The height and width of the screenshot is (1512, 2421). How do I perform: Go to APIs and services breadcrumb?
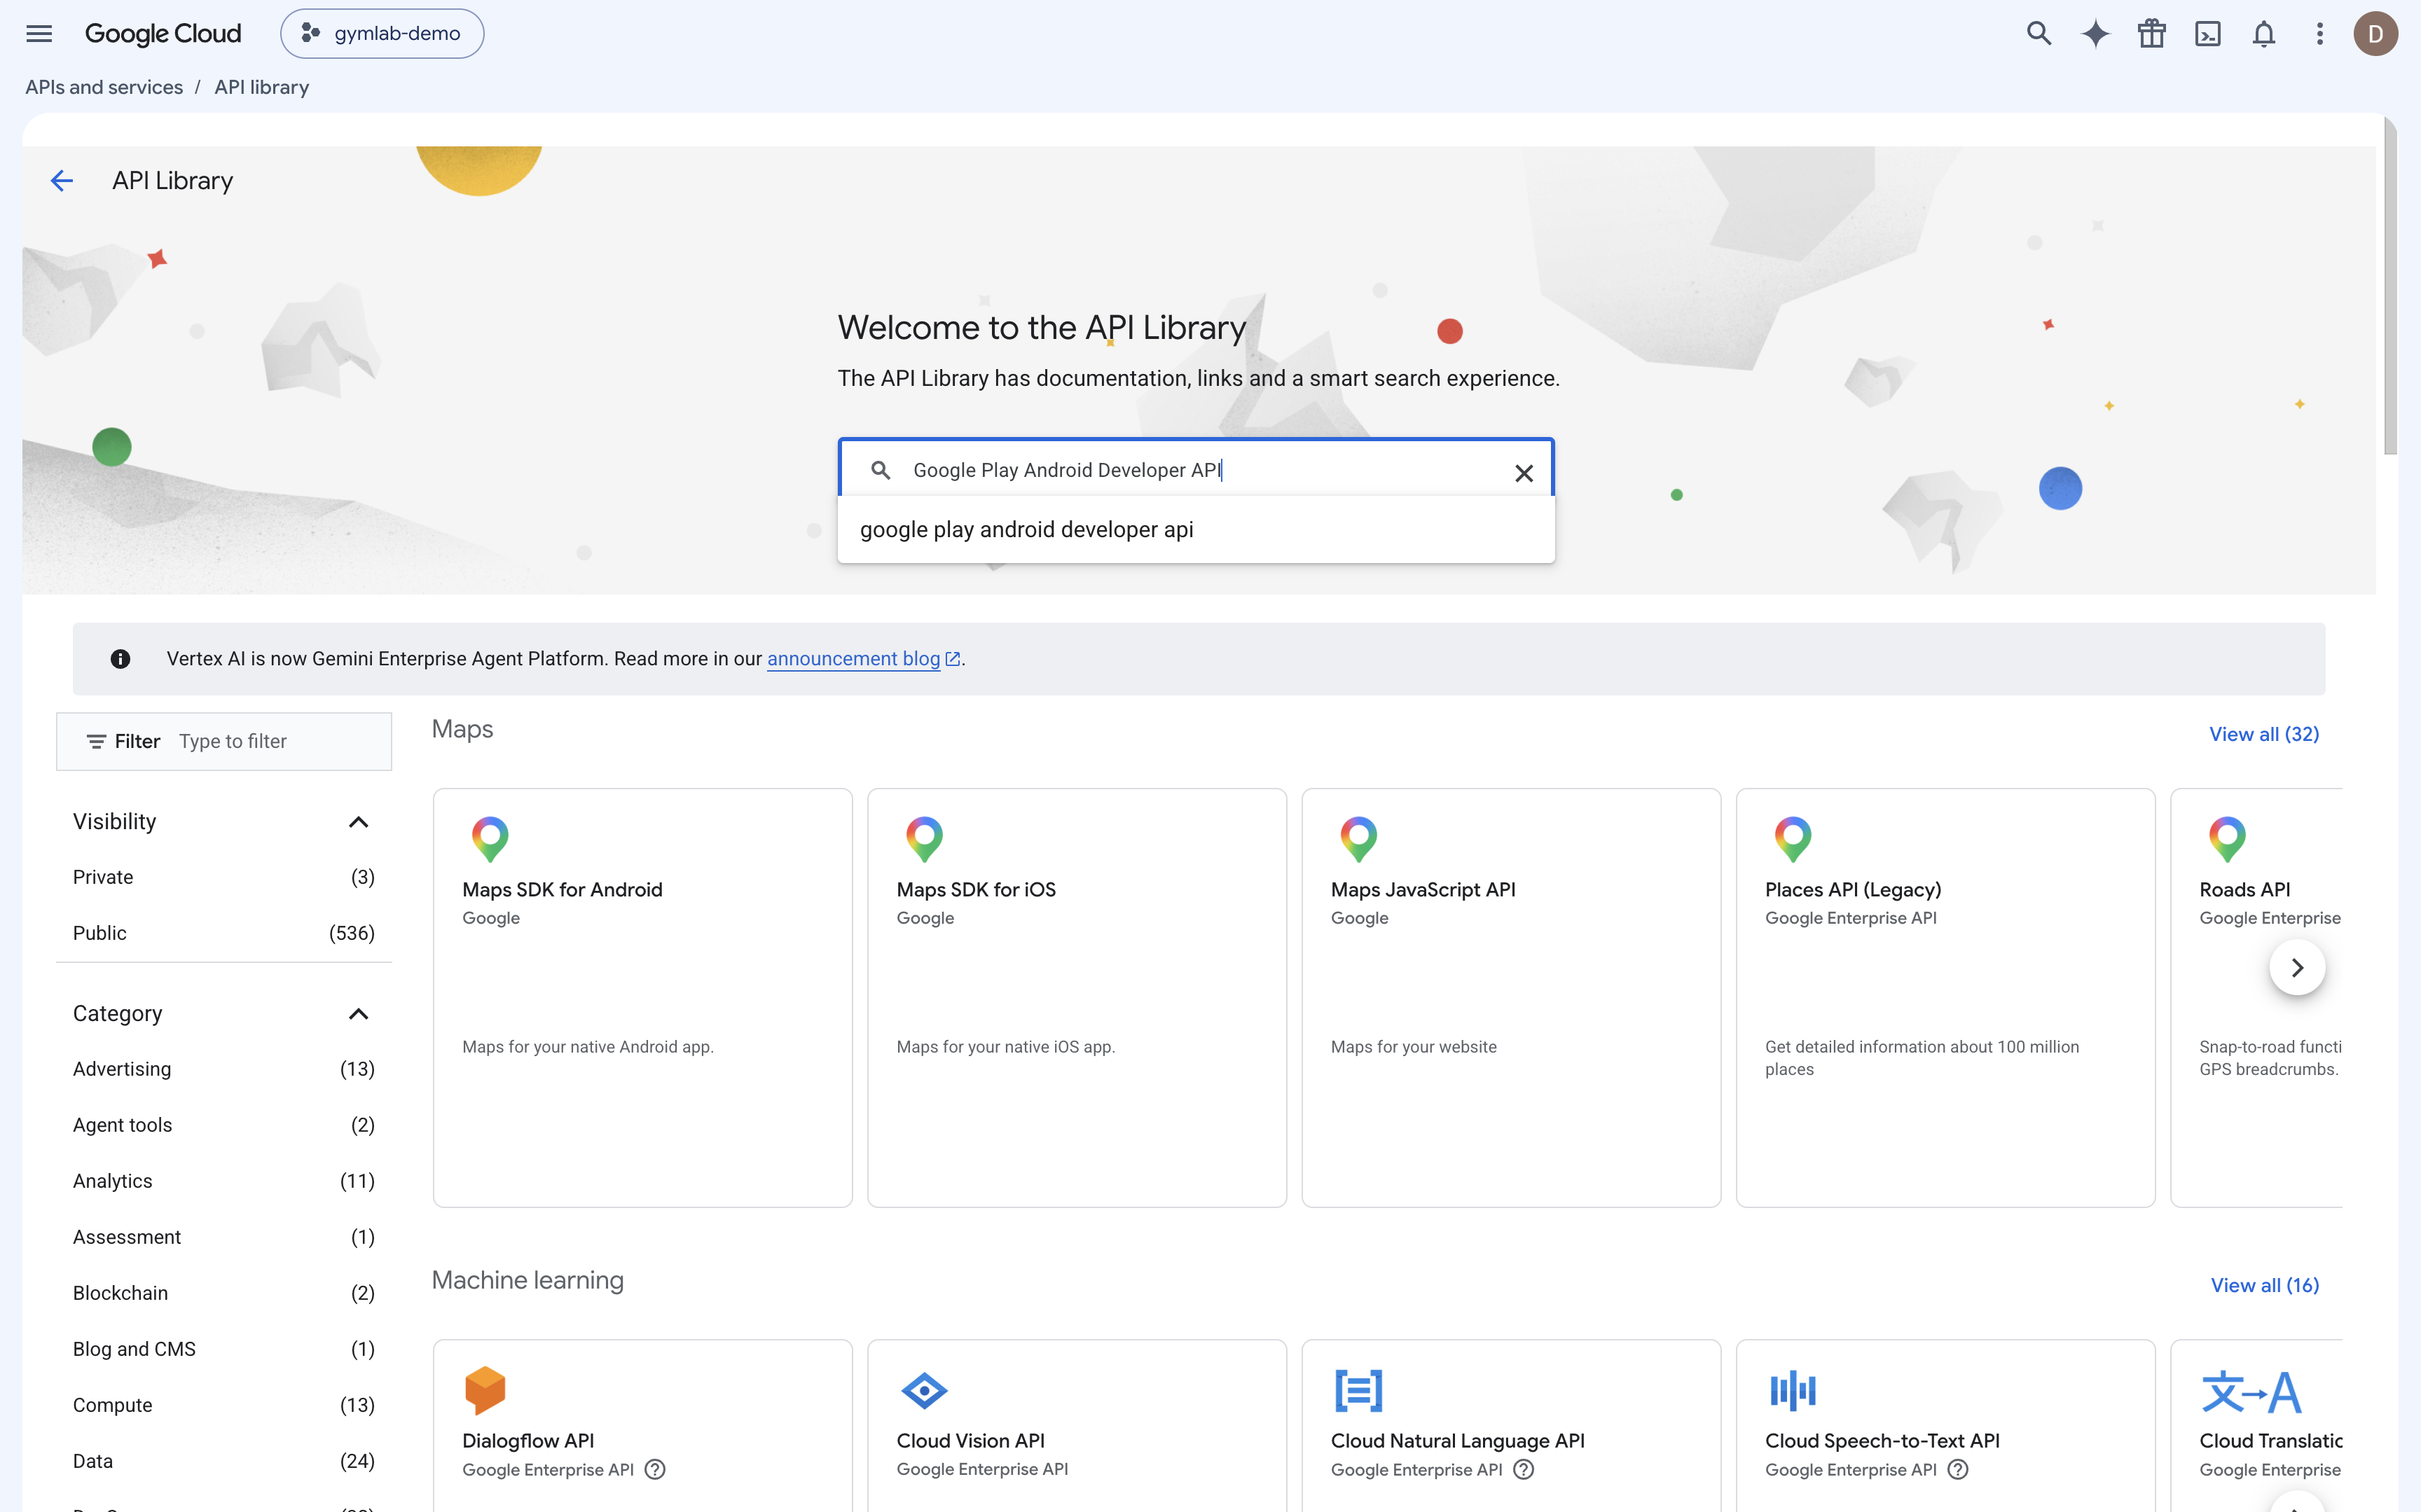104,87
